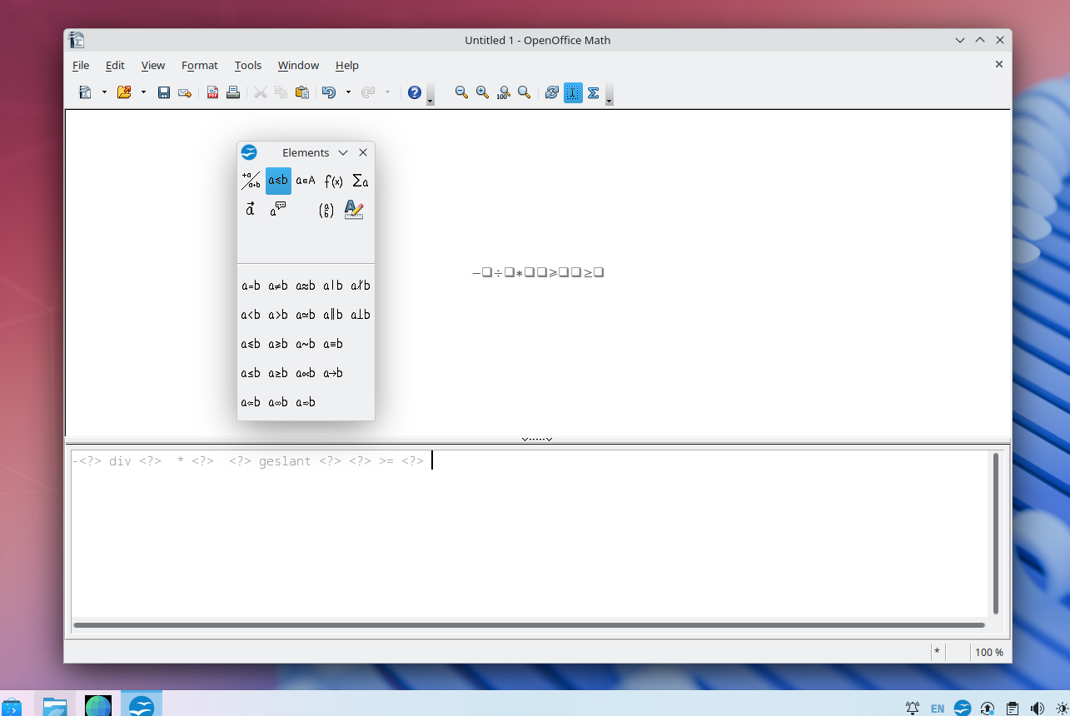Click the Save disk icon

[x=164, y=92]
